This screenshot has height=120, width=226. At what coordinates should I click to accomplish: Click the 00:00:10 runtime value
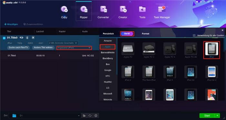(x=40, y=55)
